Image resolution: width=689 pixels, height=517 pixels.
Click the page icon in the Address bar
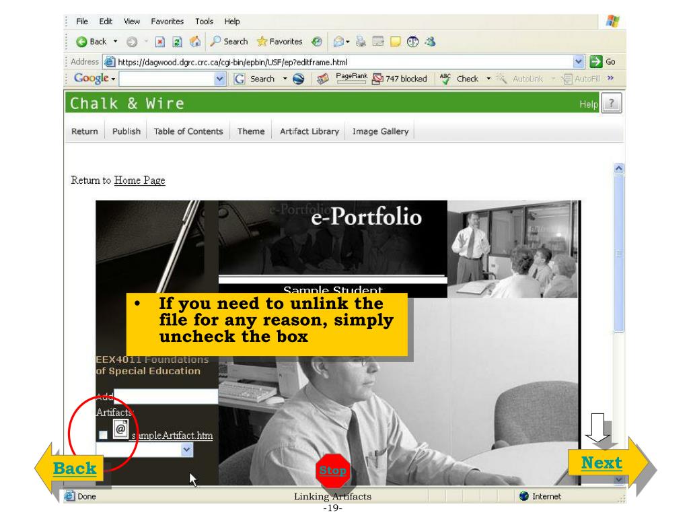click(x=110, y=62)
